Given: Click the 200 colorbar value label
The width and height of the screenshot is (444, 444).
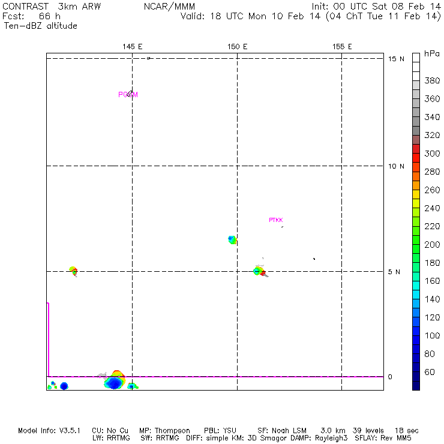Looking at the screenshot, I should [432, 245].
